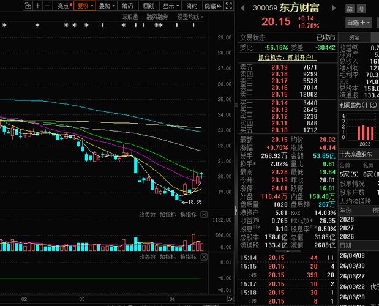Open 设置均线 moving average settings dropdown
379x306 pixels.
190,17
